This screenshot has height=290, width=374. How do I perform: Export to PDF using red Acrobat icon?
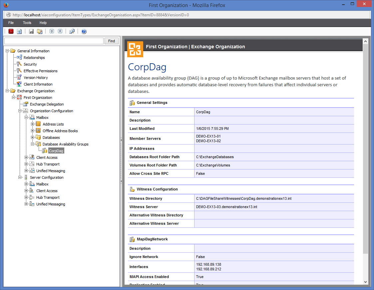(11, 31)
